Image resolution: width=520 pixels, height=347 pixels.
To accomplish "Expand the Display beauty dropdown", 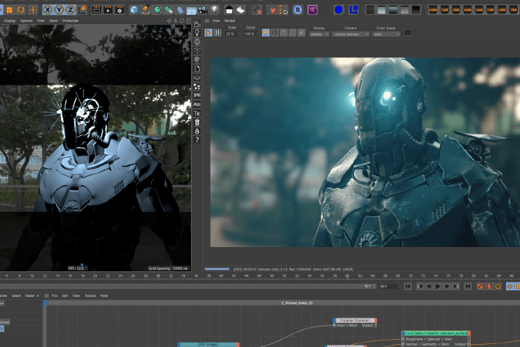I will coord(319,35).
